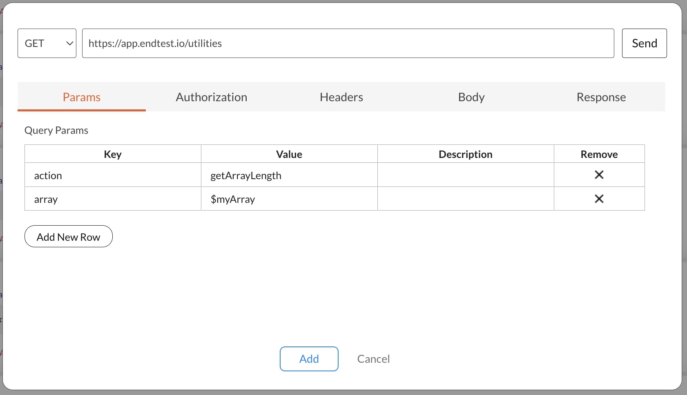The height and width of the screenshot is (395, 687).
Task: Click the Send button
Action: coord(644,43)
